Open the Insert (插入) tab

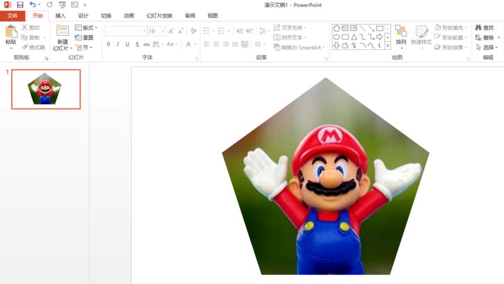pos(61,16)
